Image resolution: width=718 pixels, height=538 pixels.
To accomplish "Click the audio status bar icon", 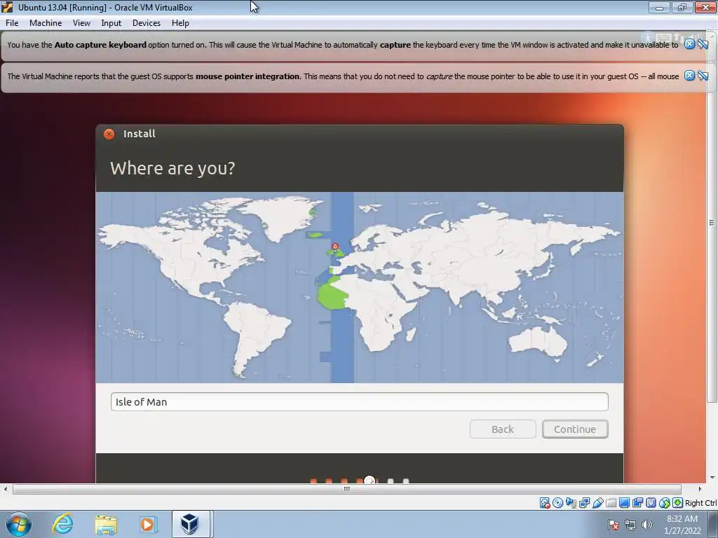I will click(571, 503).
